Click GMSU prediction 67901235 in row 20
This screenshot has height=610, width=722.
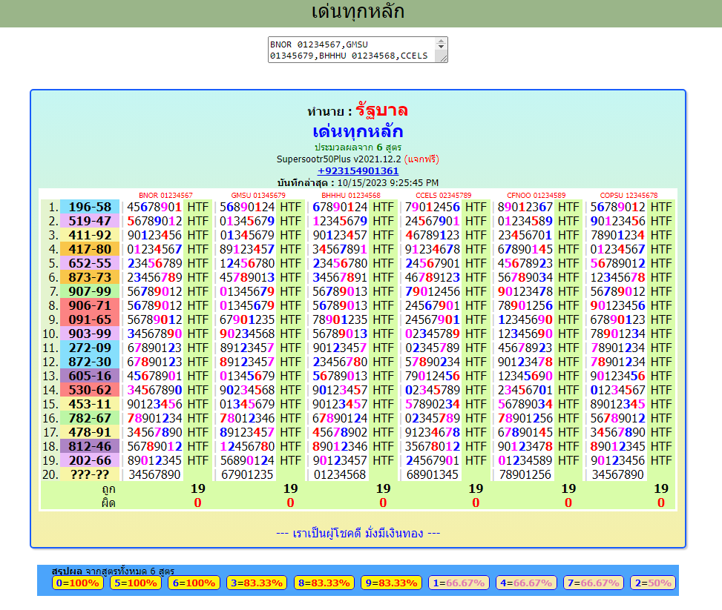coord(247,474)
